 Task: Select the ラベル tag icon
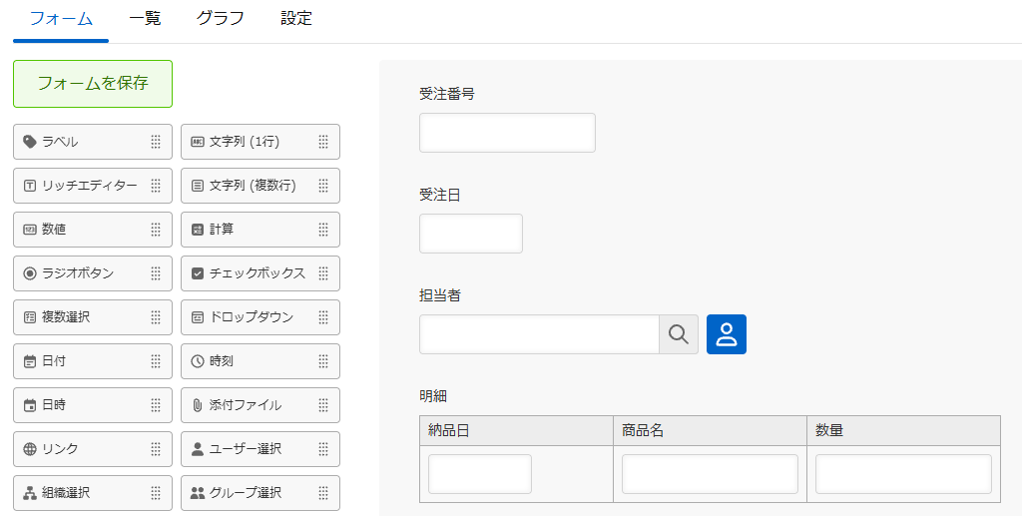pyautogui.click(x=29, y=142)
